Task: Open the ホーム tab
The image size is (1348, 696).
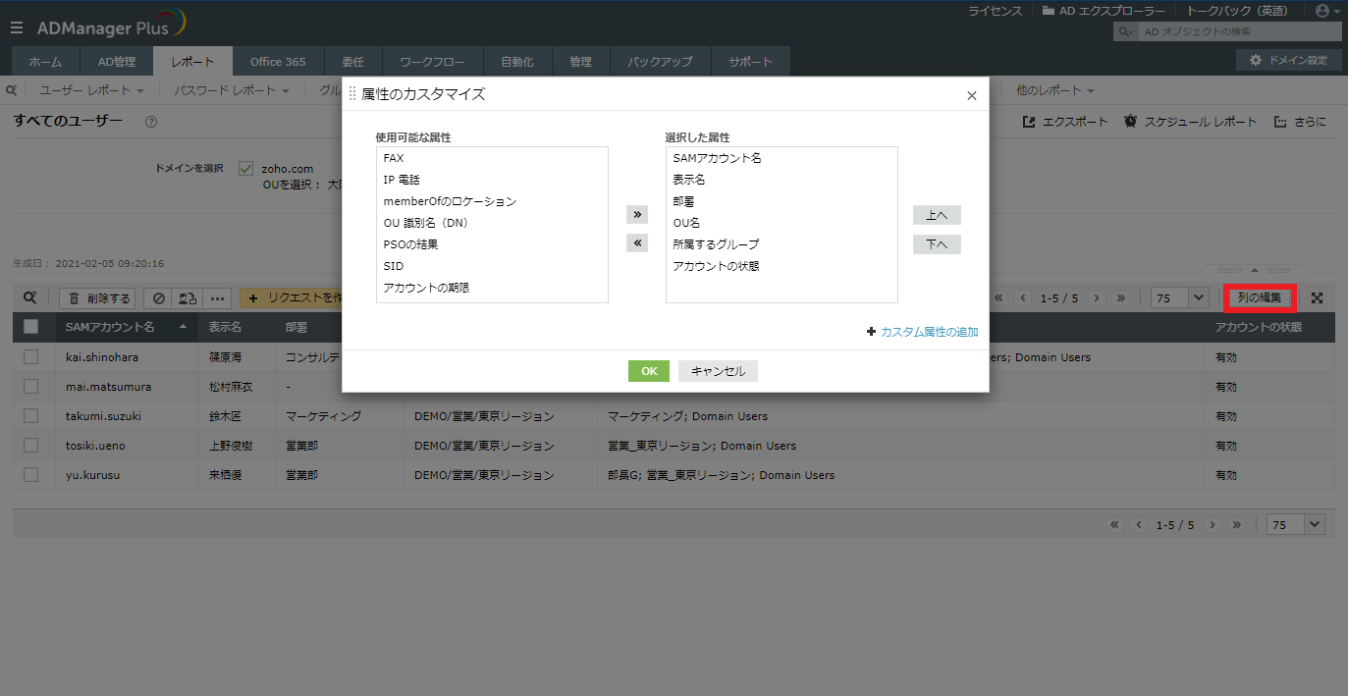Action: [45, 61]
